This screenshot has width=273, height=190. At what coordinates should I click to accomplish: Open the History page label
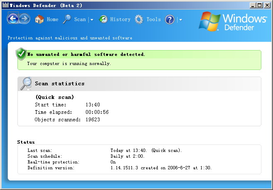pyautogui.click(x=120, y=19)
